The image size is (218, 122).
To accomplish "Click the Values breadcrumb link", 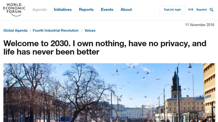I will (x=90, y=30).
